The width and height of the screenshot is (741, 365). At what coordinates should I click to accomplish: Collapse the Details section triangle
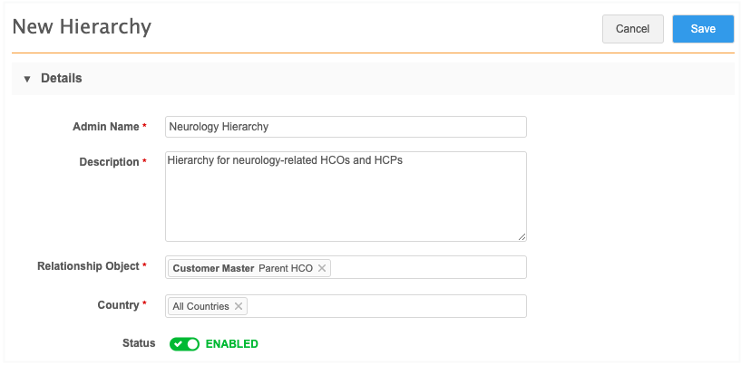click(x=27, y=79)
